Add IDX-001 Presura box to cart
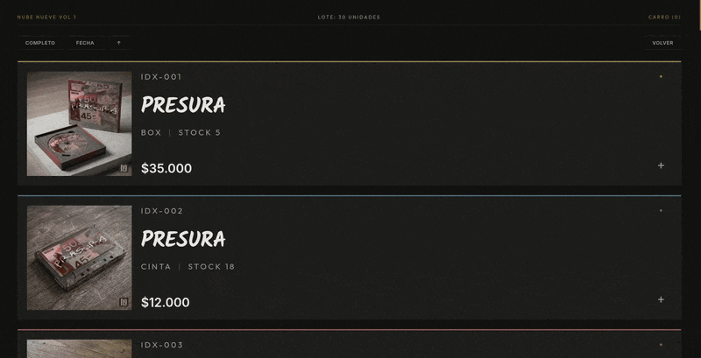The height and width of the screenshot is (358, 701). (x=661, y=165)
